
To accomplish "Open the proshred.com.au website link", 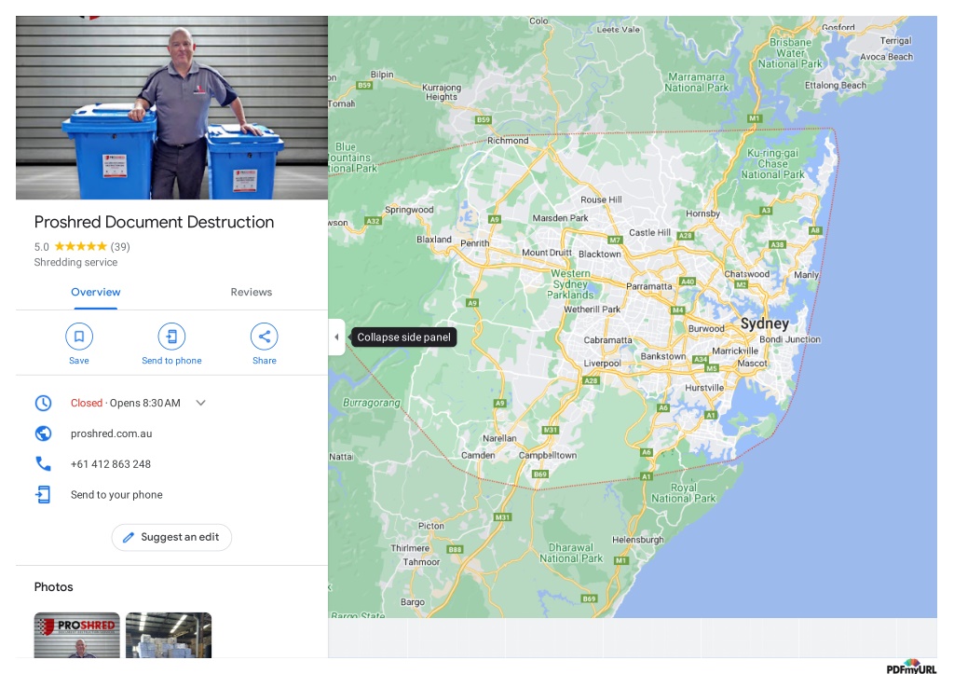I will pos(112,433).
